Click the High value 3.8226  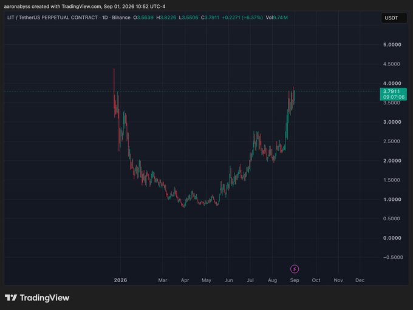click(168, 18)
